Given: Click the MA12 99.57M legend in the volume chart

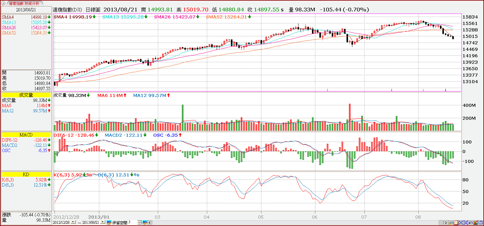Looking at the screenshot, I should [x=151, y=95].
